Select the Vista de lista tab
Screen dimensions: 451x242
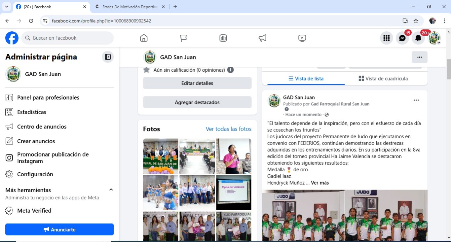pyautogui.click(x=306, y=79)
